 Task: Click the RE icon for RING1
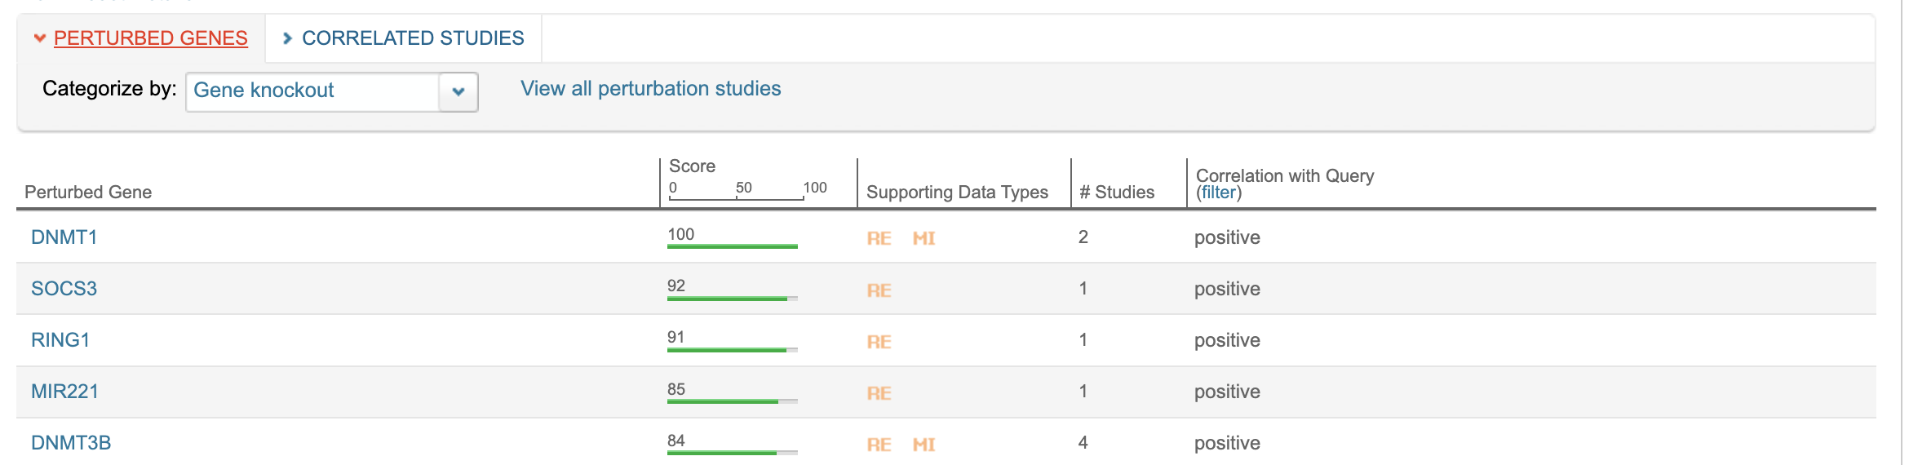tap(879, 342)
